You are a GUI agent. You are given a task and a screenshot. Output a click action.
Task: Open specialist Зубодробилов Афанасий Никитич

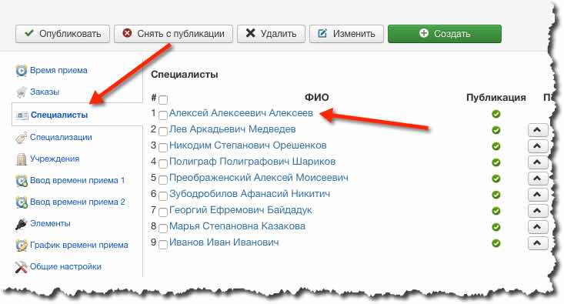click(249, 194)
